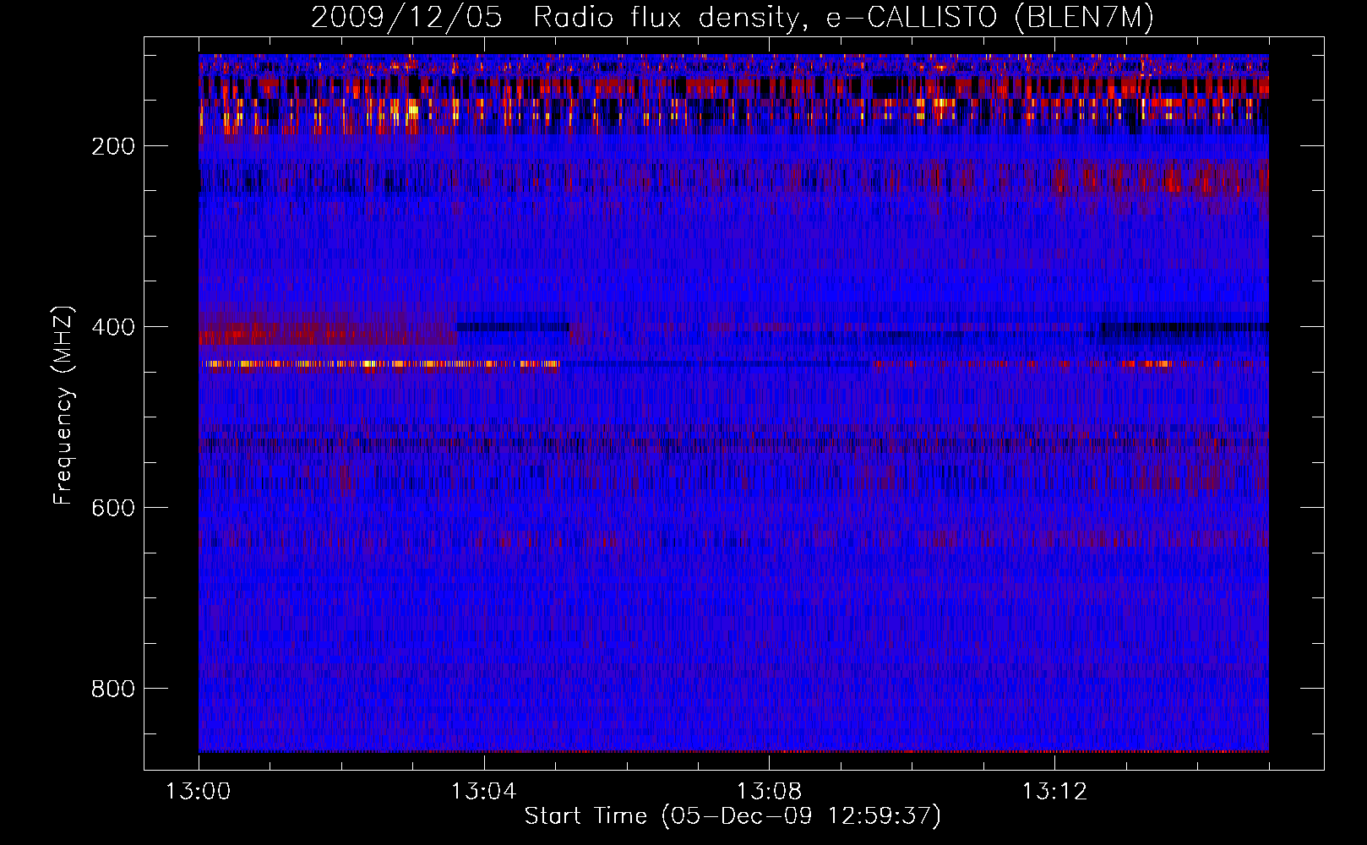Click the '200' frequency tick label

(x=113, y=146)
